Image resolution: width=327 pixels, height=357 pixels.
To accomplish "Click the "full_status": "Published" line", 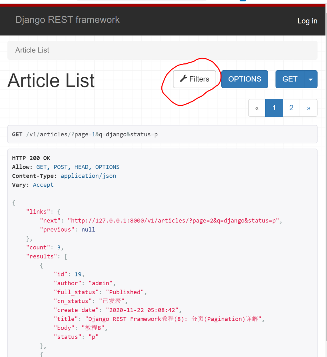I will (100, 292).
